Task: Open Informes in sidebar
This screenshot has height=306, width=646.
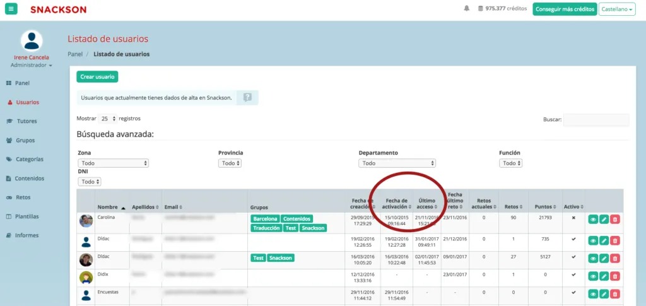Action: (23, 235)
